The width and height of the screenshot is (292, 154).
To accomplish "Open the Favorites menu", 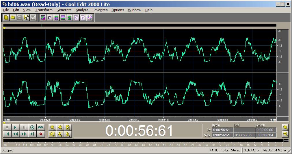I will [x=100, y=10].
